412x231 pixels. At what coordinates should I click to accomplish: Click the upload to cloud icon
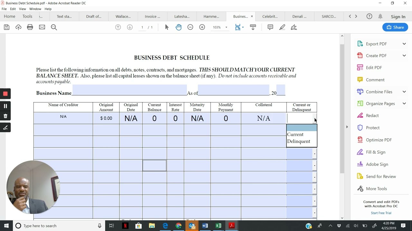18,27
